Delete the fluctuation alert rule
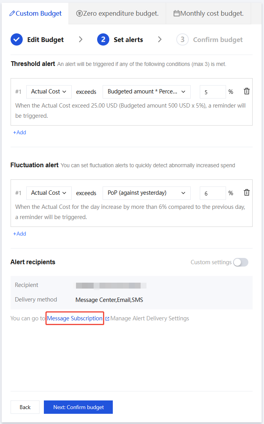Viewport: 264px width, 424px height. [x=246, y=193]
